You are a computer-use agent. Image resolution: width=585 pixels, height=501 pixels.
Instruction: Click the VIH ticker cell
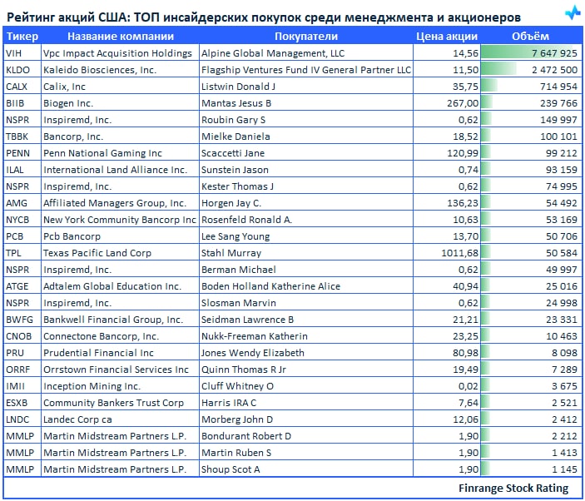click(22, 53)
